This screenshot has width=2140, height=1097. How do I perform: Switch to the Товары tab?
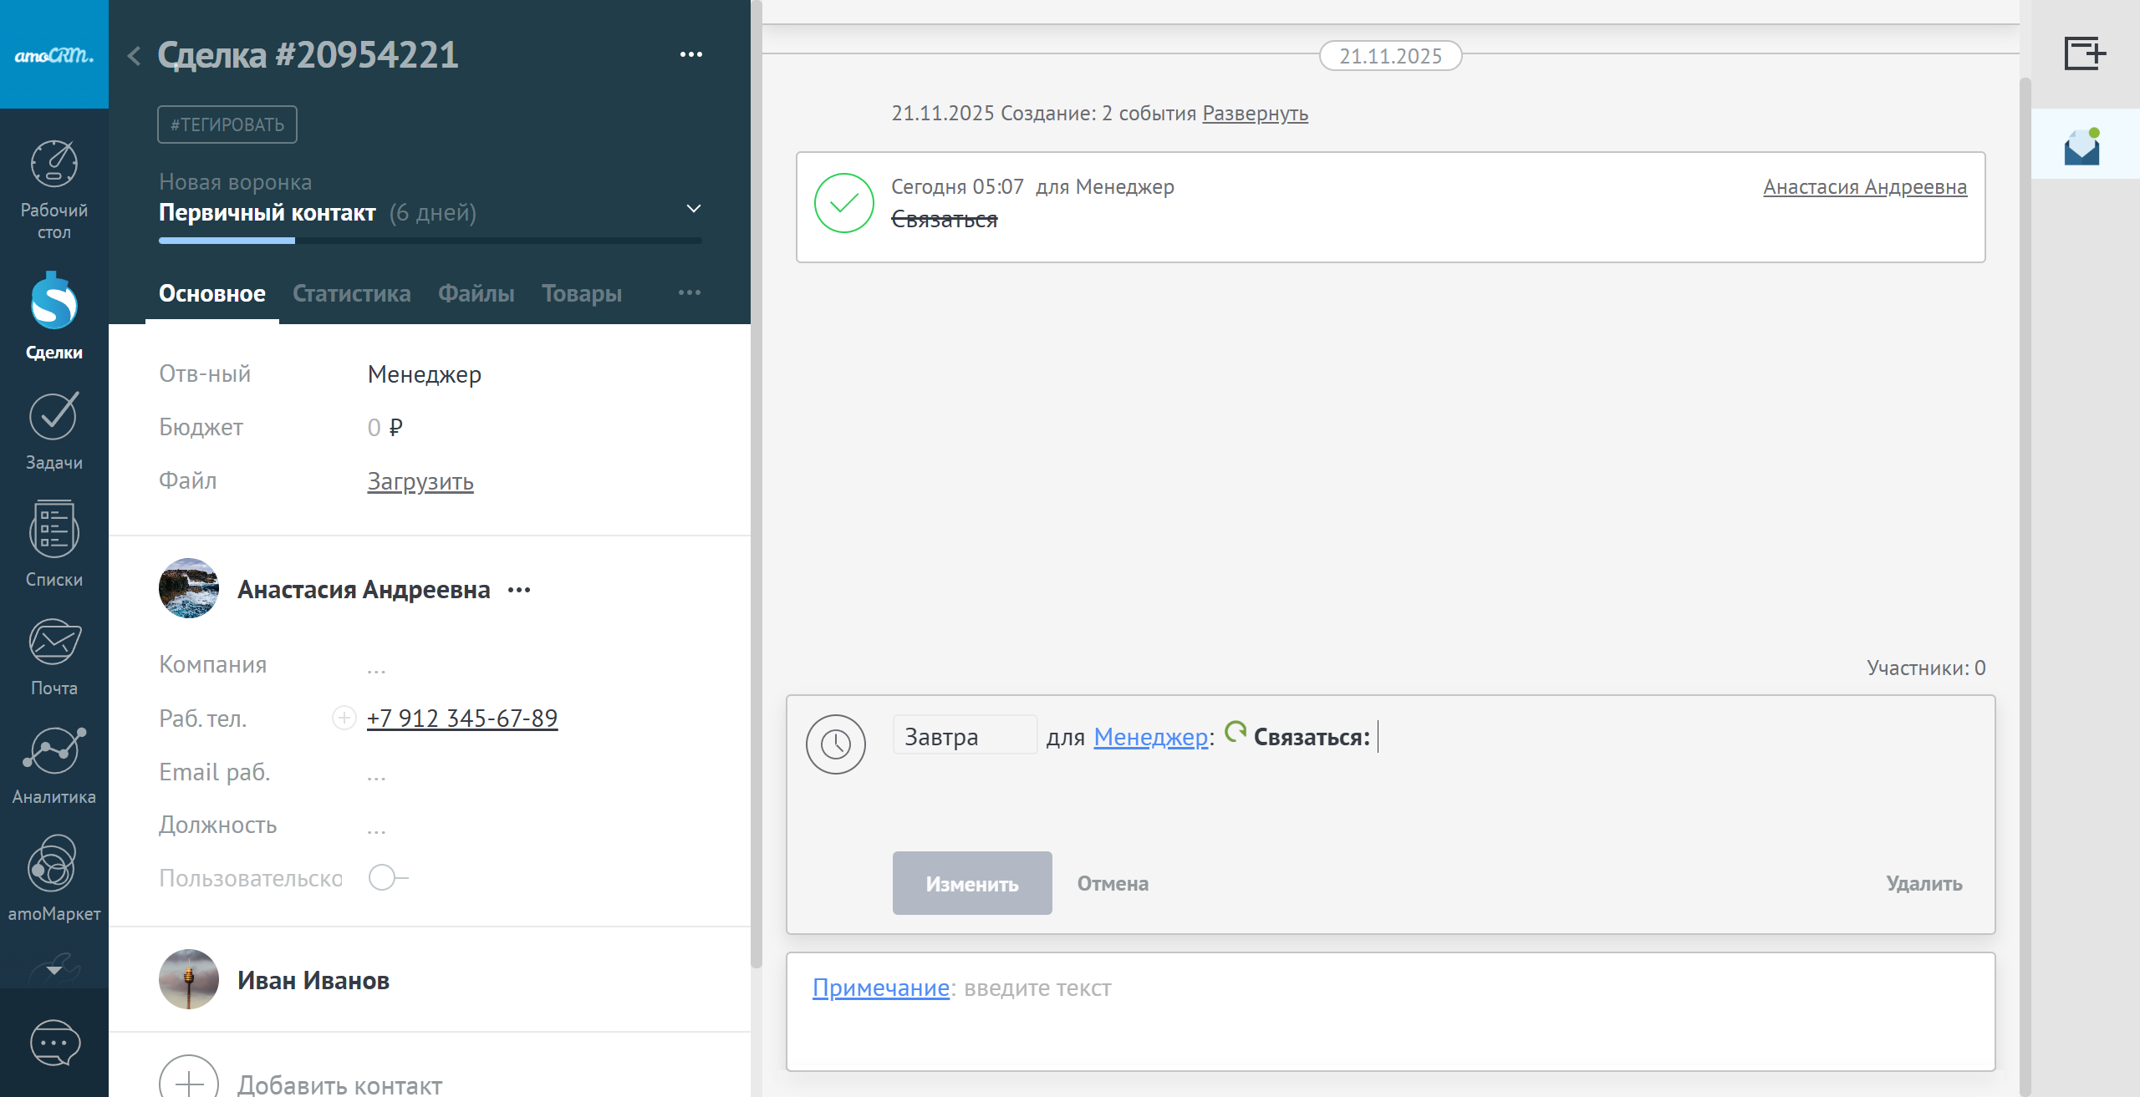[x=581, y=293]
